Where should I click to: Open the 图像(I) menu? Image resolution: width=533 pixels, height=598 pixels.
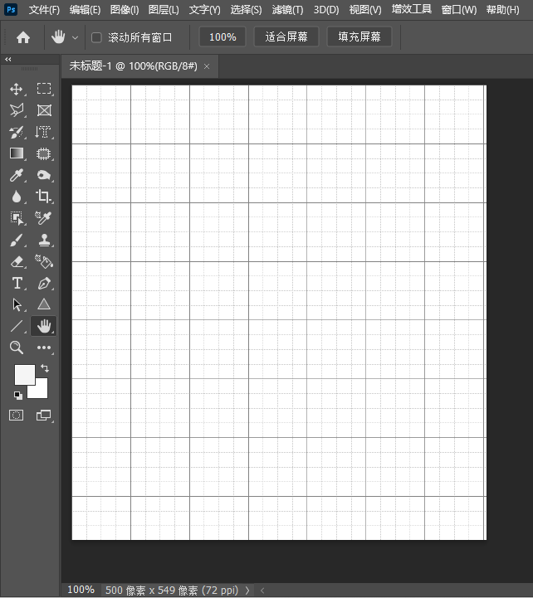click(x=125, y=9)
